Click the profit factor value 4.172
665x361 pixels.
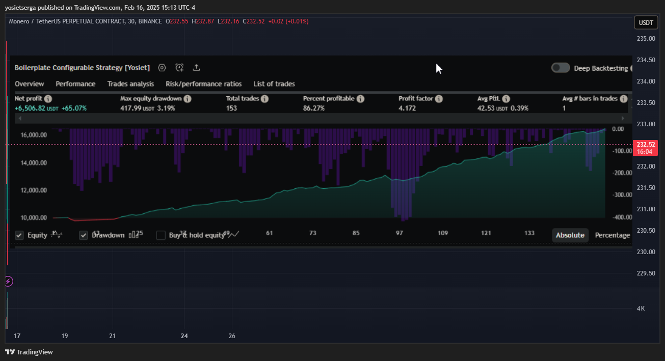(x=407, y=108)
